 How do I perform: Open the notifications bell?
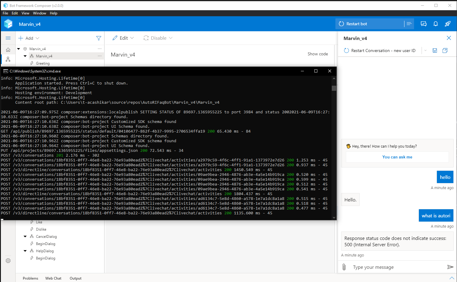(x=436, y=23)
